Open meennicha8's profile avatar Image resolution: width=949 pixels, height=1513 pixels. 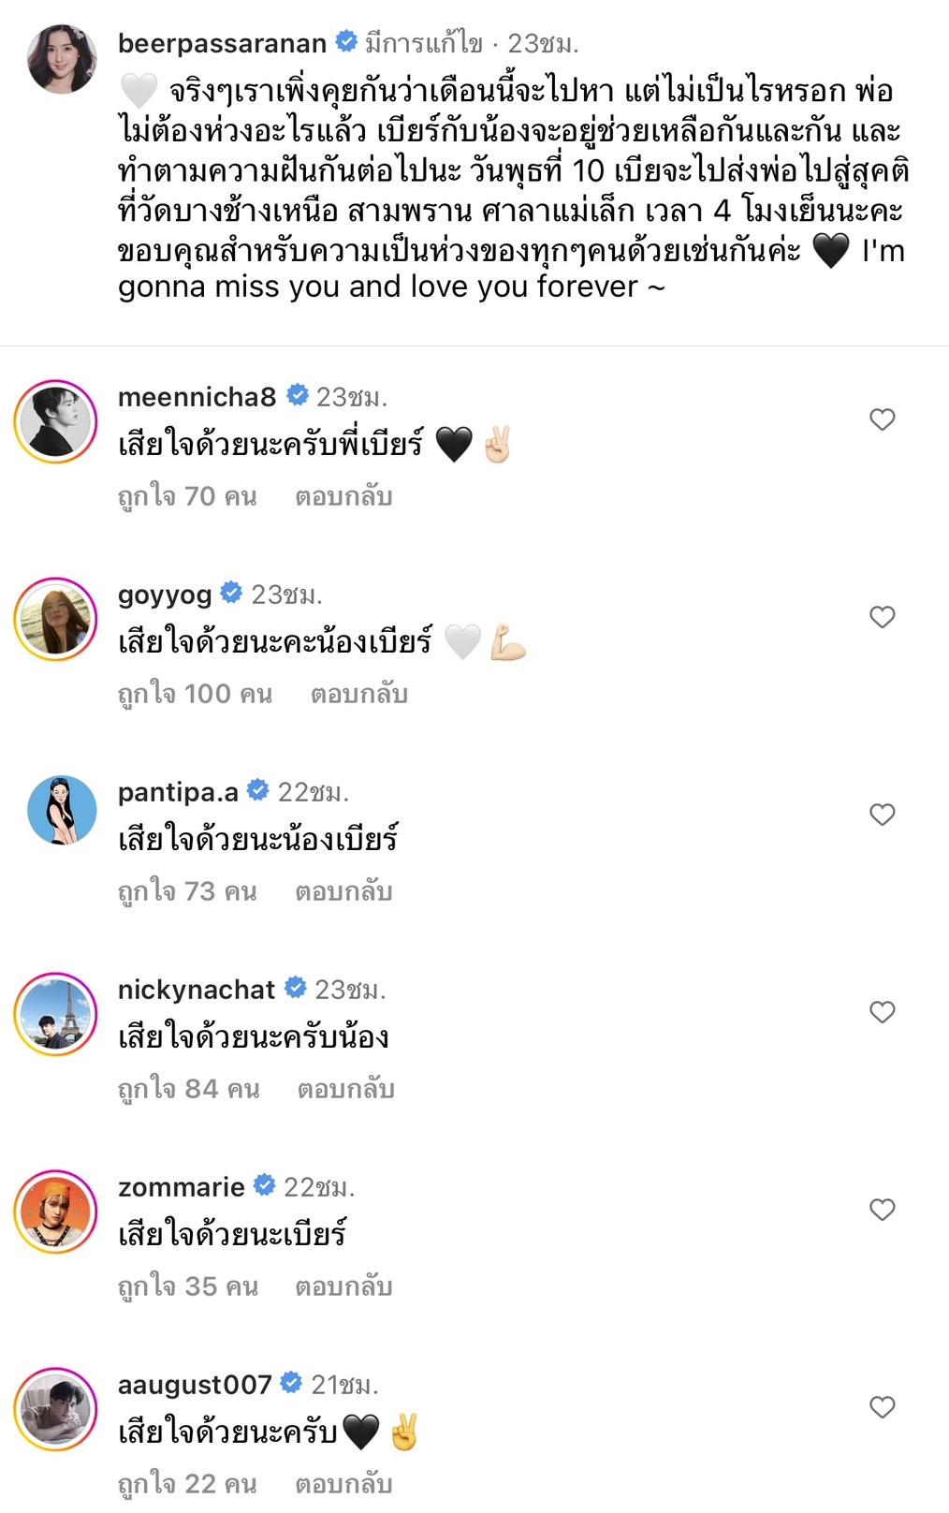coord(56,421)
